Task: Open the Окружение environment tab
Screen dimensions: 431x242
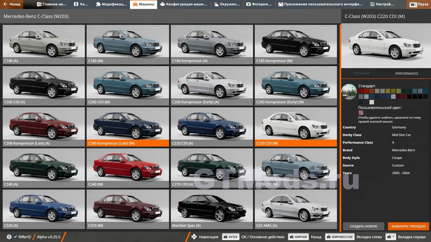Action: click(x=227, y=4)
